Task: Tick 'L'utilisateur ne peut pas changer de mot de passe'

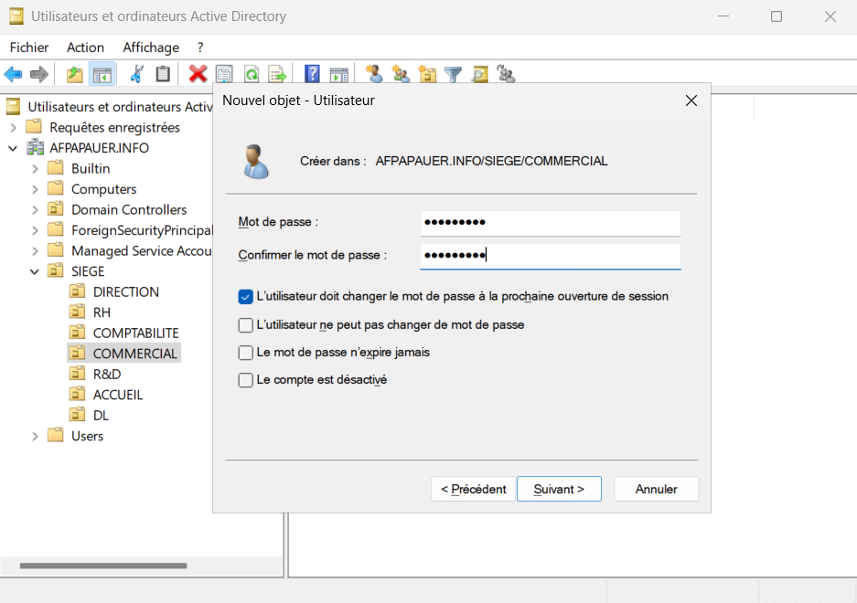Action: pos(245,325)
